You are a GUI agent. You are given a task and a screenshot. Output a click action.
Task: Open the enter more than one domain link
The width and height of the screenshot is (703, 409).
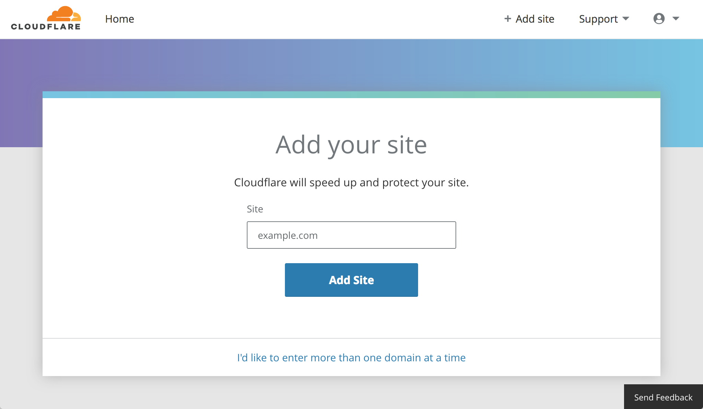pyautogui.click(x=351, y=358)
